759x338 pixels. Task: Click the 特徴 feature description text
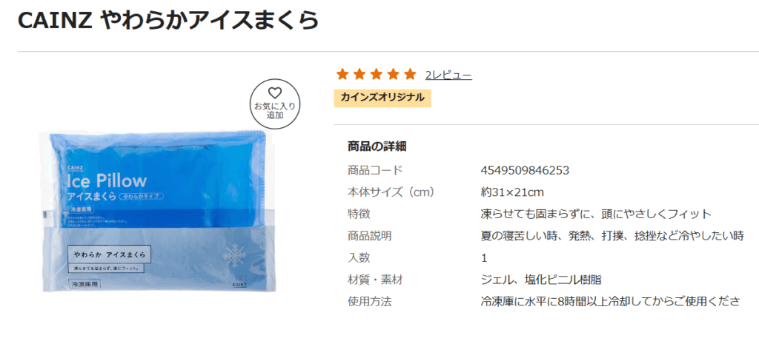pyautogui.click(x=597, y=214)
